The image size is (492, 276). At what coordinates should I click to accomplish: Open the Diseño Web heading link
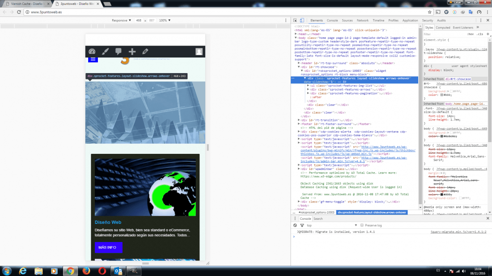(108, 222)
